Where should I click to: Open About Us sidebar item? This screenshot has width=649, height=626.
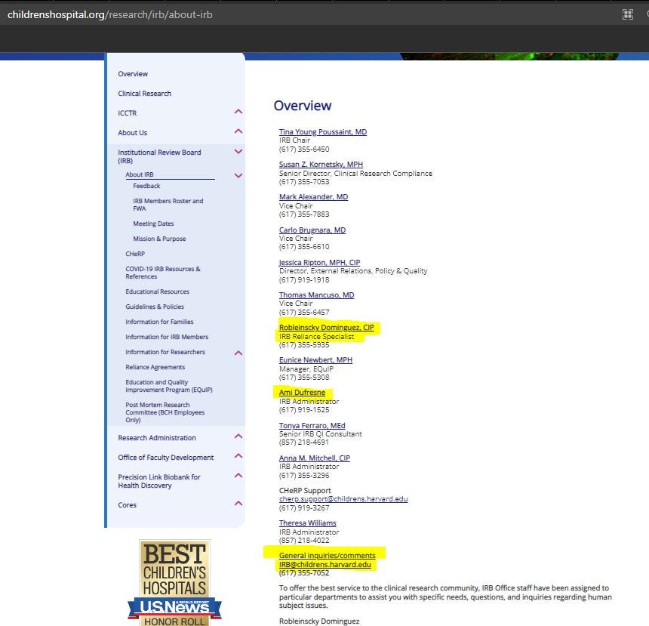[x=133, y=133]
